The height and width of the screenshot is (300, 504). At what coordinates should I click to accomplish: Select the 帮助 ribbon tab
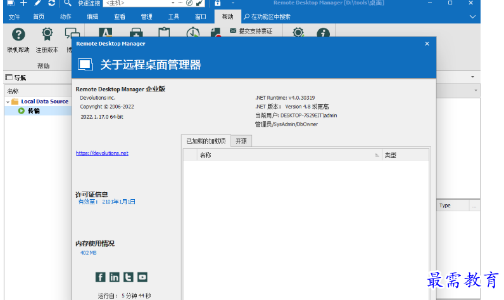[227, 16]
